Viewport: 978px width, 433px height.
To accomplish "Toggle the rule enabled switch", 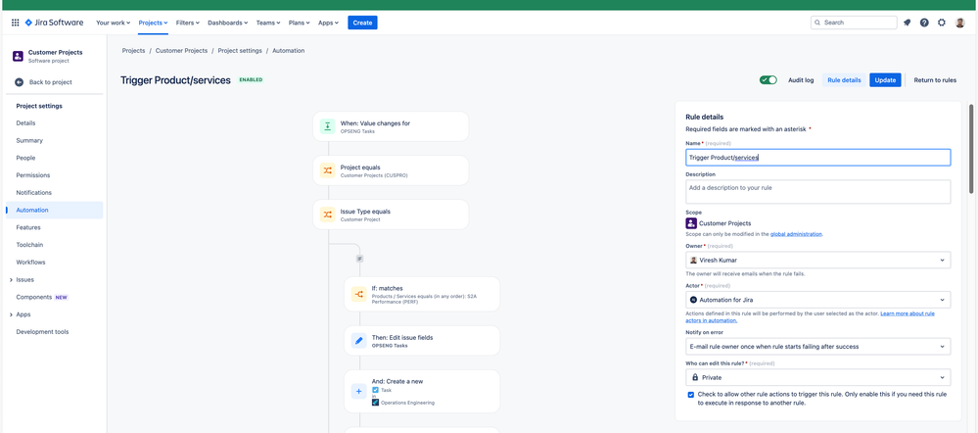I will click(x=768, y=80).
